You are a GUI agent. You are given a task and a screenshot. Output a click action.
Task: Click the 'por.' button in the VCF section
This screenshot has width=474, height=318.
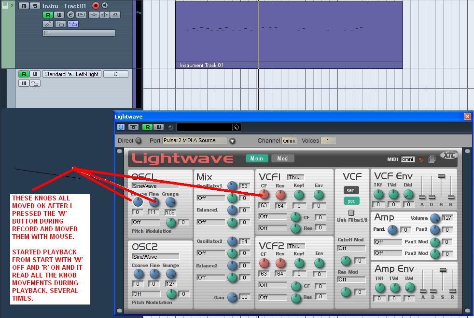[351, 201]
